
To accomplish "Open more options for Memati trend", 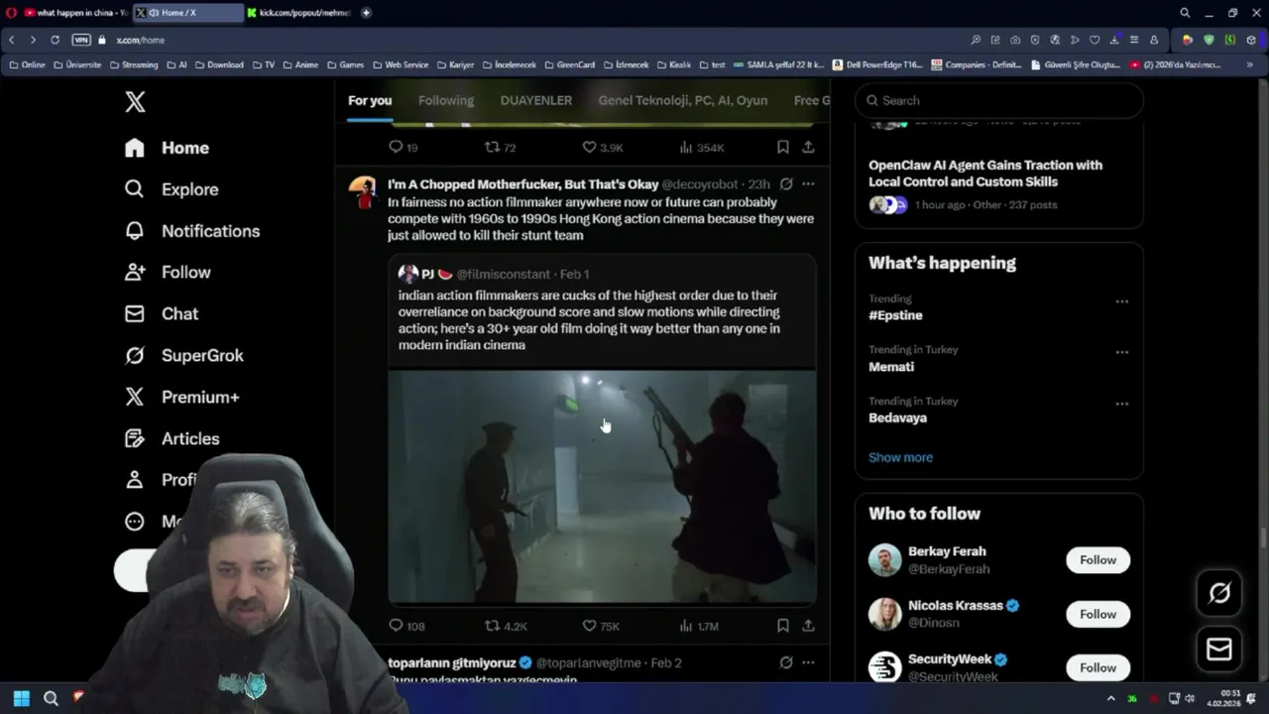I will [1121, 352].
